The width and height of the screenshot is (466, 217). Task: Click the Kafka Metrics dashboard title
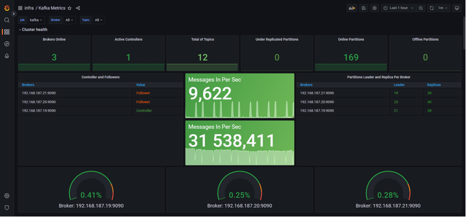[51, 8]
